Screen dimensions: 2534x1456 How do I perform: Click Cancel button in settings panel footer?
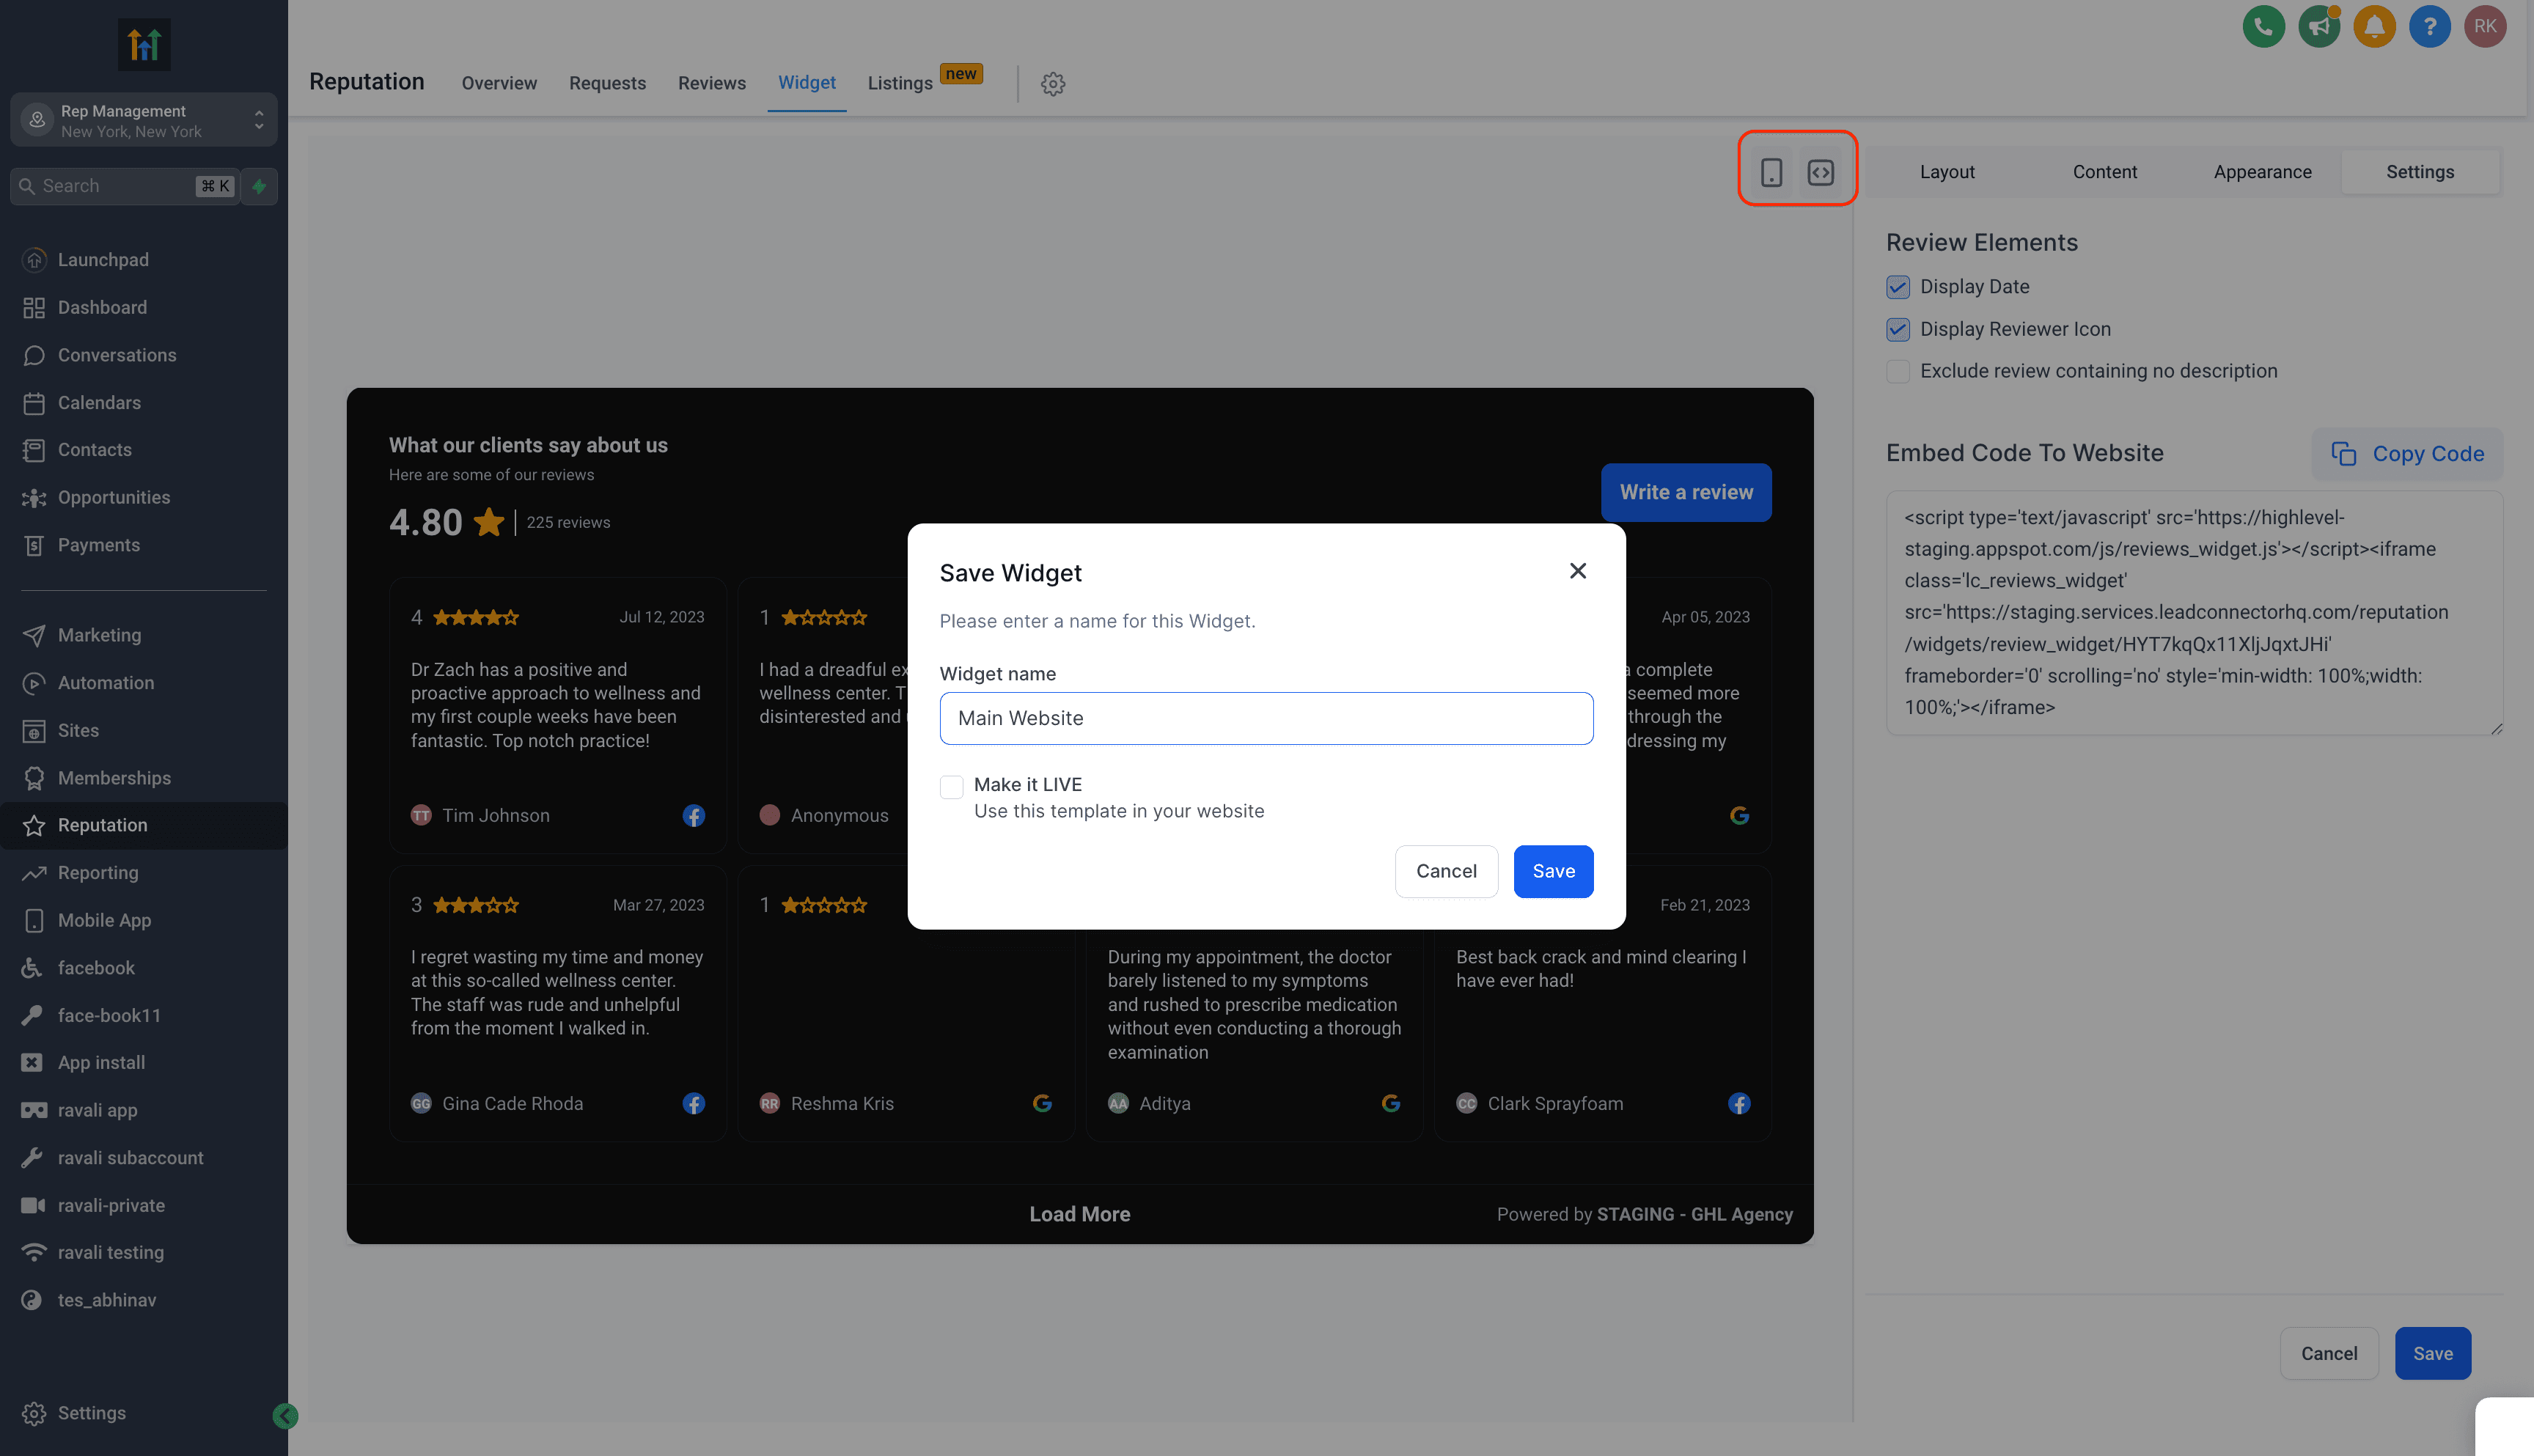click(2329, 1353)
